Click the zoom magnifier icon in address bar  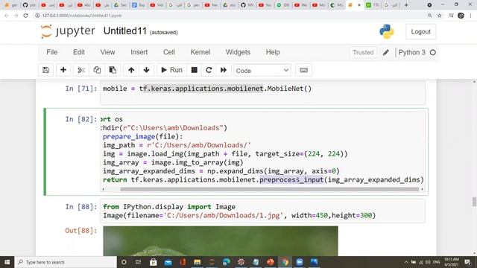coord(430,16)
